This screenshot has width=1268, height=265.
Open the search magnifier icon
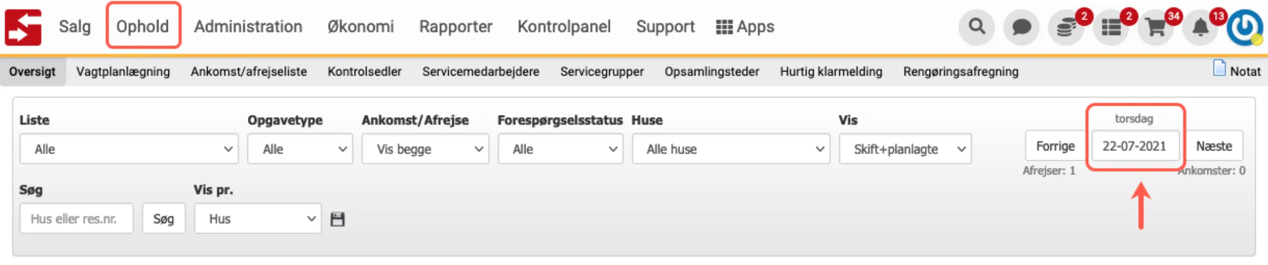coord(976,27)
